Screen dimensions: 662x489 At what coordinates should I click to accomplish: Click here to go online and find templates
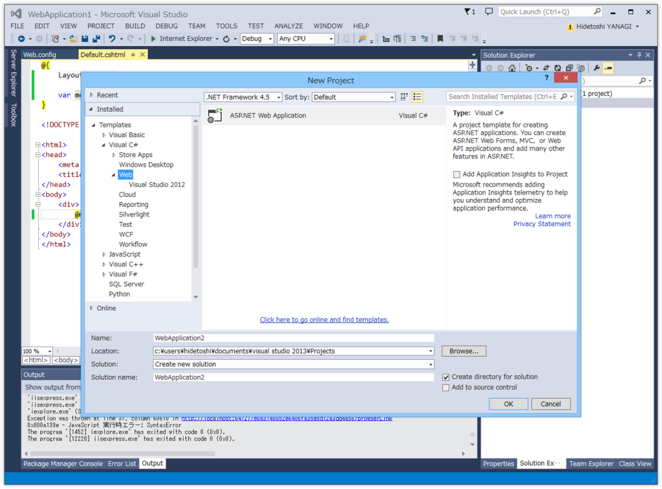(325, 320)
